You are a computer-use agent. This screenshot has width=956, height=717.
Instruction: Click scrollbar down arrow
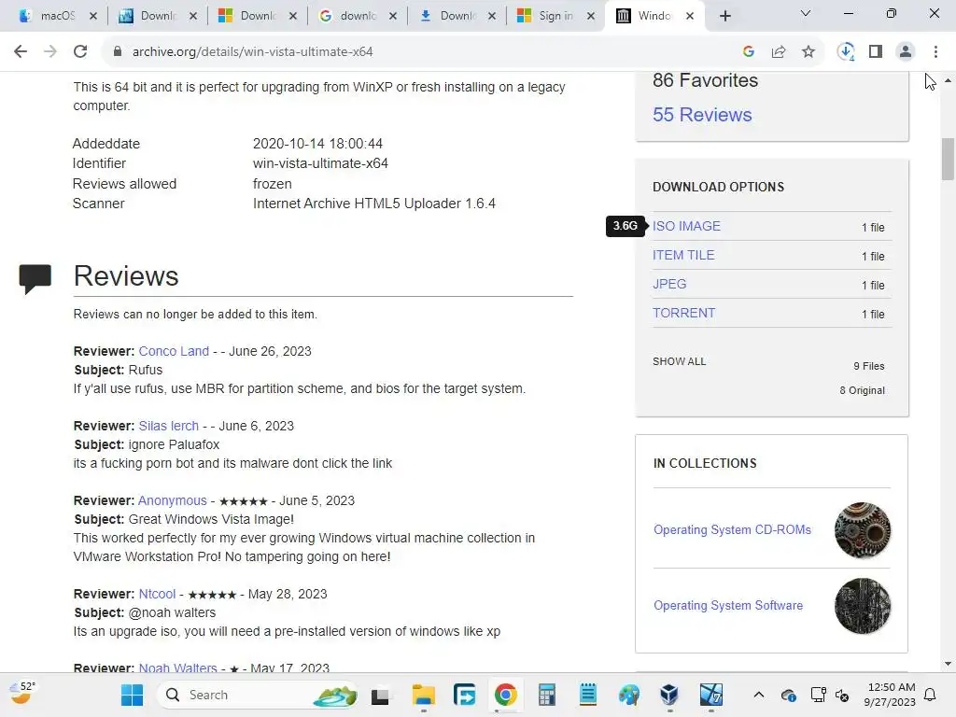coord(948,664)
